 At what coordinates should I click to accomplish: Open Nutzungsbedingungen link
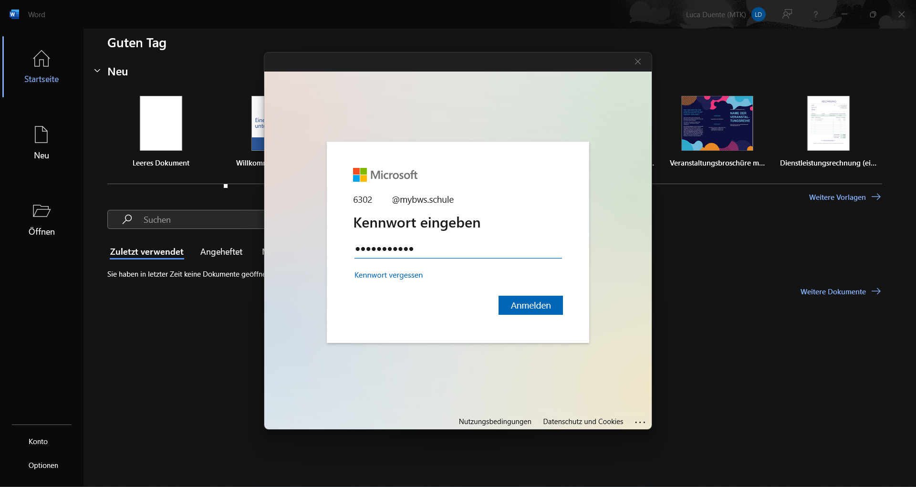[x=495, y=422]
